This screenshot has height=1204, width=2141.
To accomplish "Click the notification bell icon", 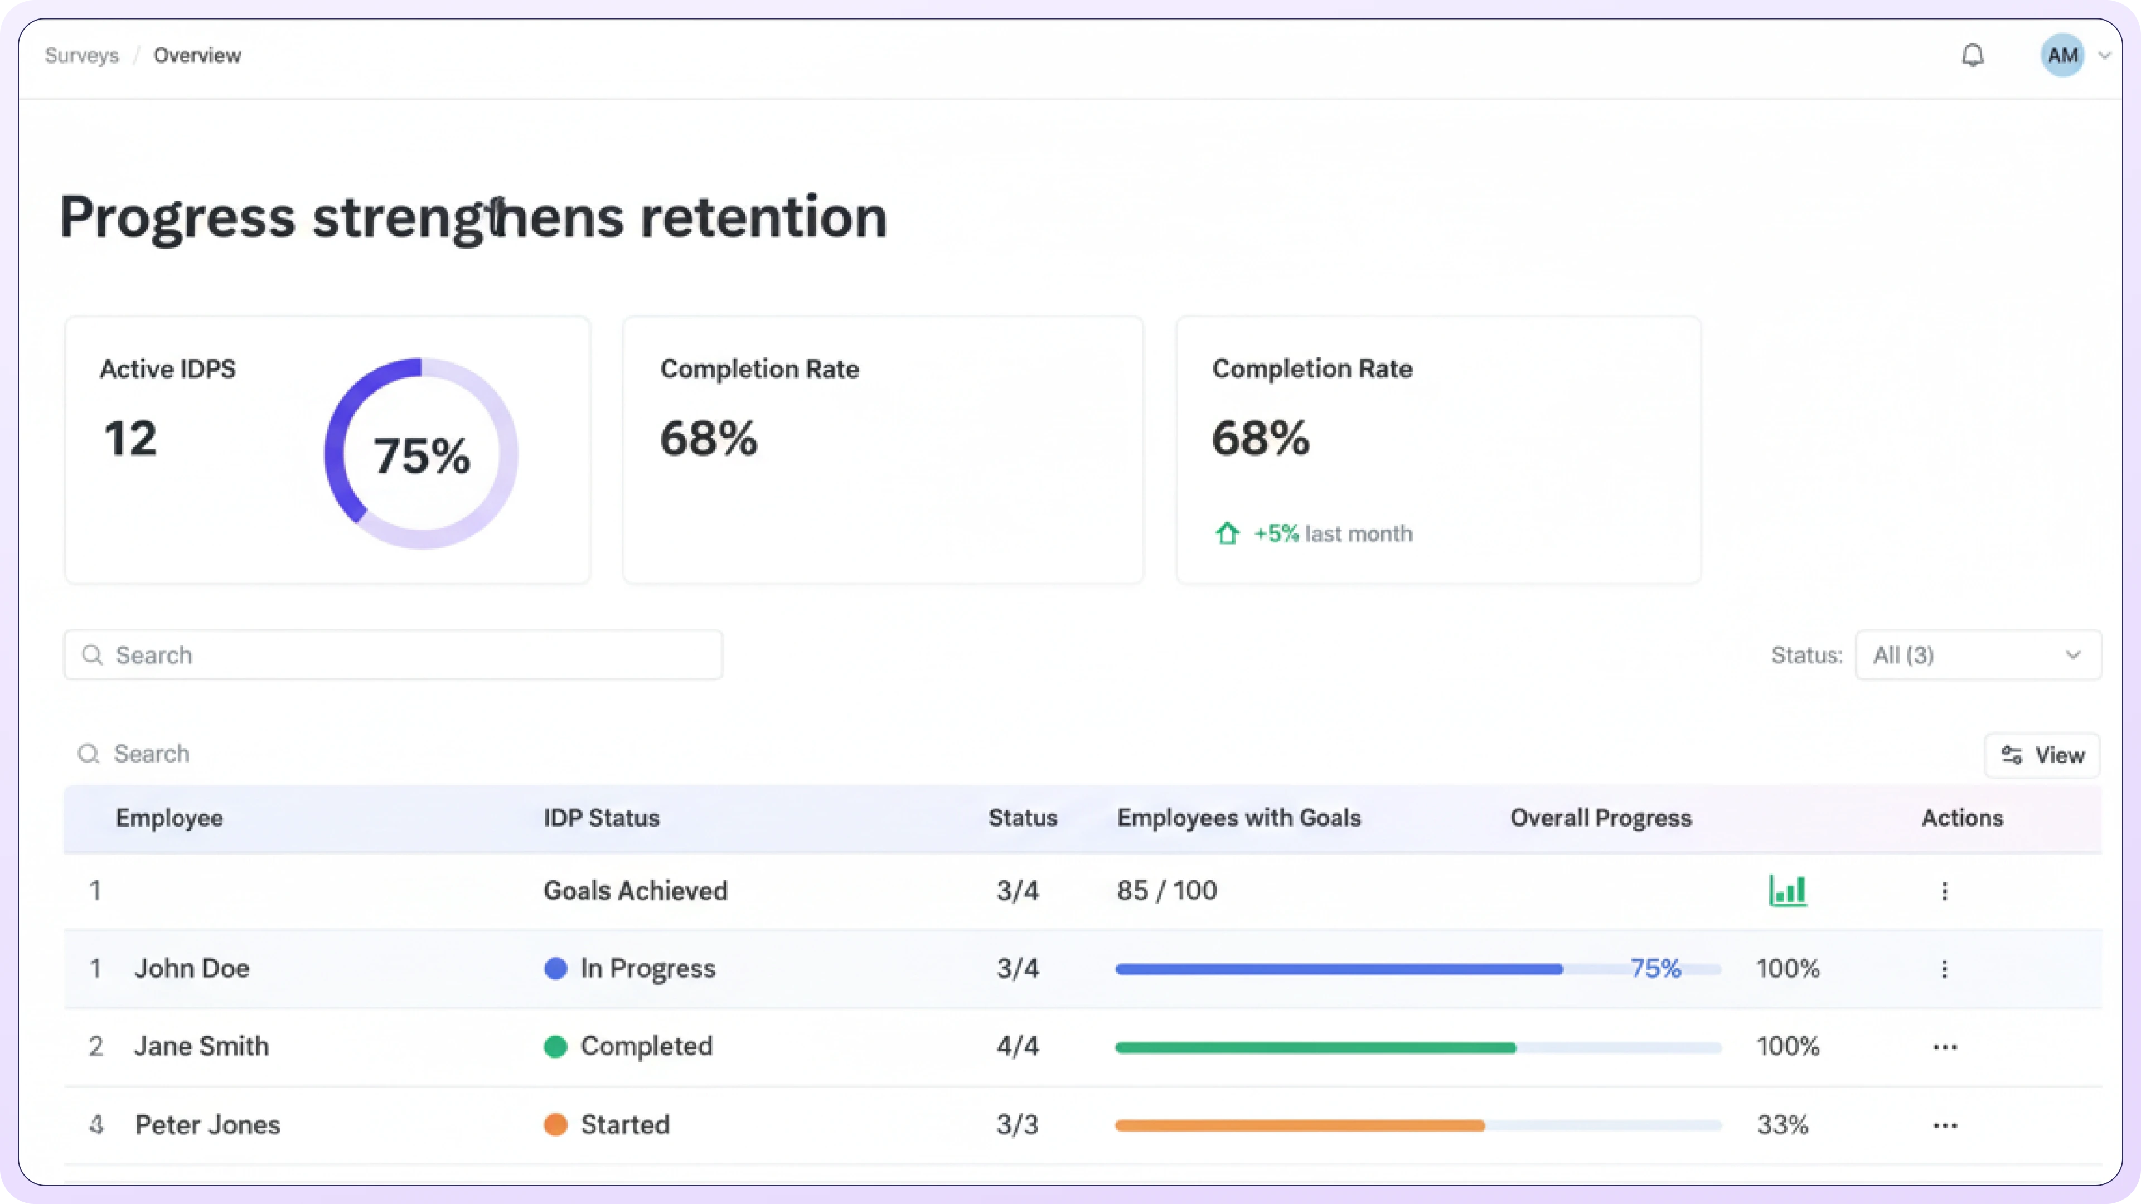I will click(x=1972, y=56).
